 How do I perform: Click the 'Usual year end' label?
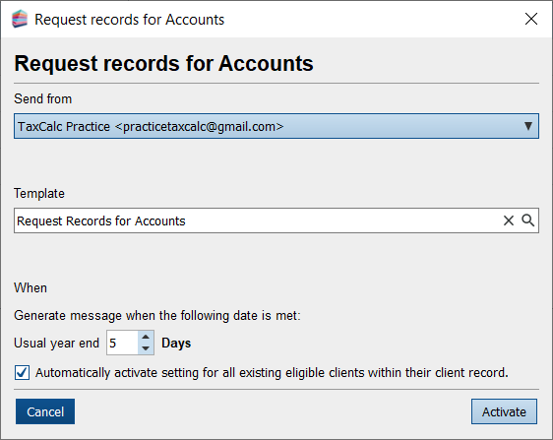pos(56,343)
